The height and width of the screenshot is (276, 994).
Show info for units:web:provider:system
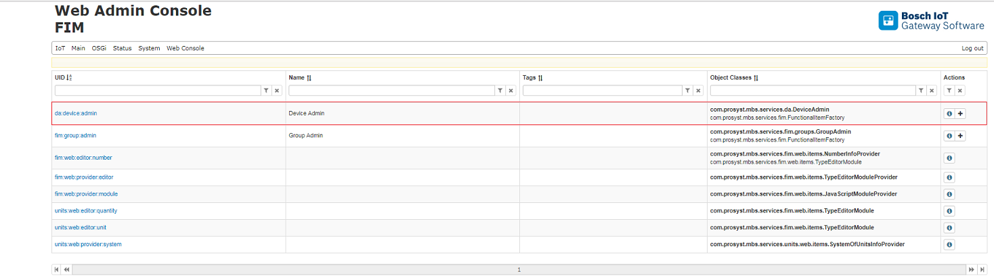tap(949, 244)
